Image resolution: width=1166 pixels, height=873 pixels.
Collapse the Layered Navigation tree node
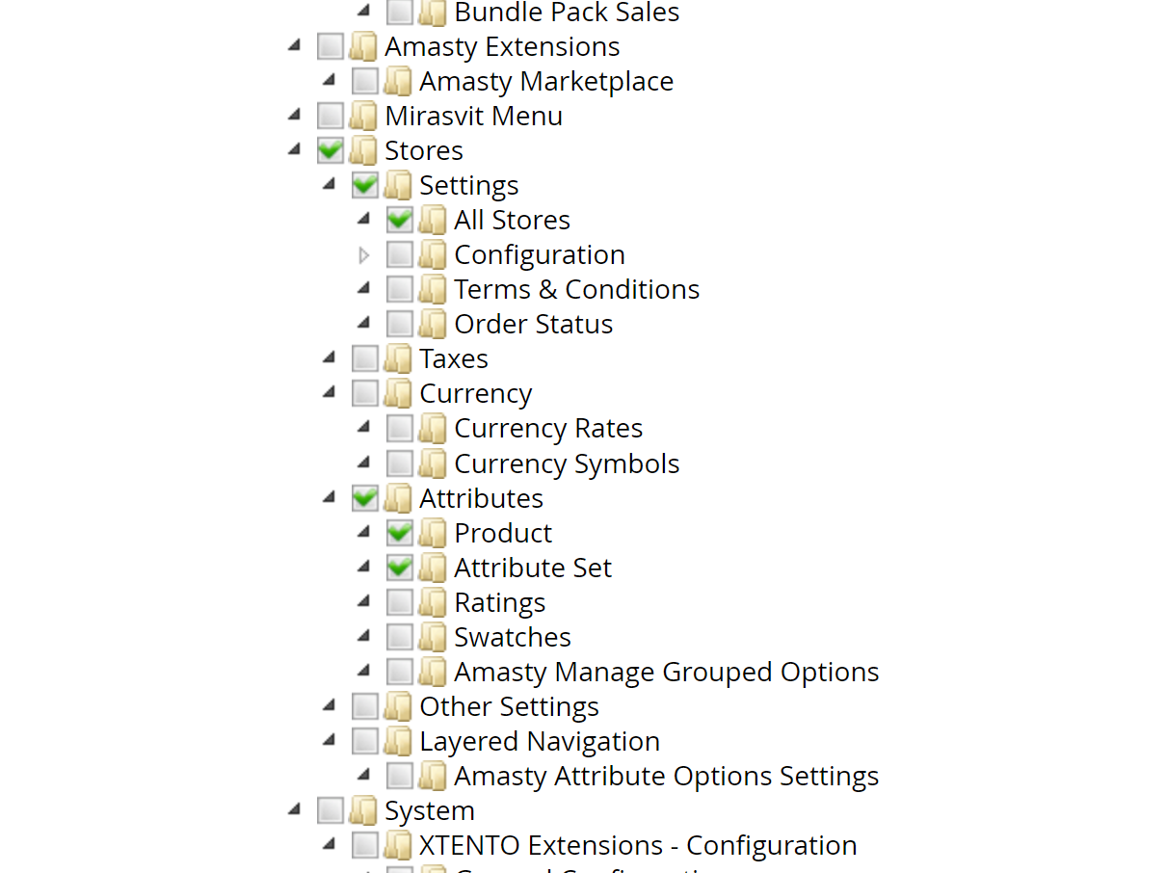pos(330,740)
